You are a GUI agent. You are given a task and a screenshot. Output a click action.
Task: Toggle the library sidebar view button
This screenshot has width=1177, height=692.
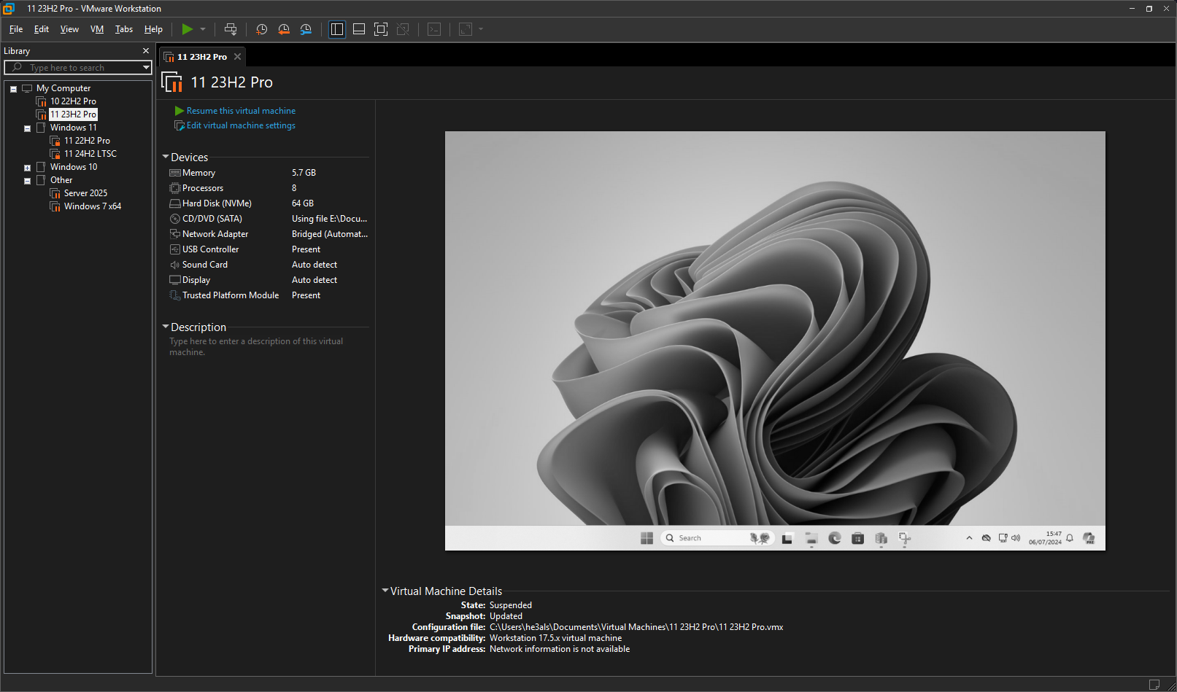337,29
